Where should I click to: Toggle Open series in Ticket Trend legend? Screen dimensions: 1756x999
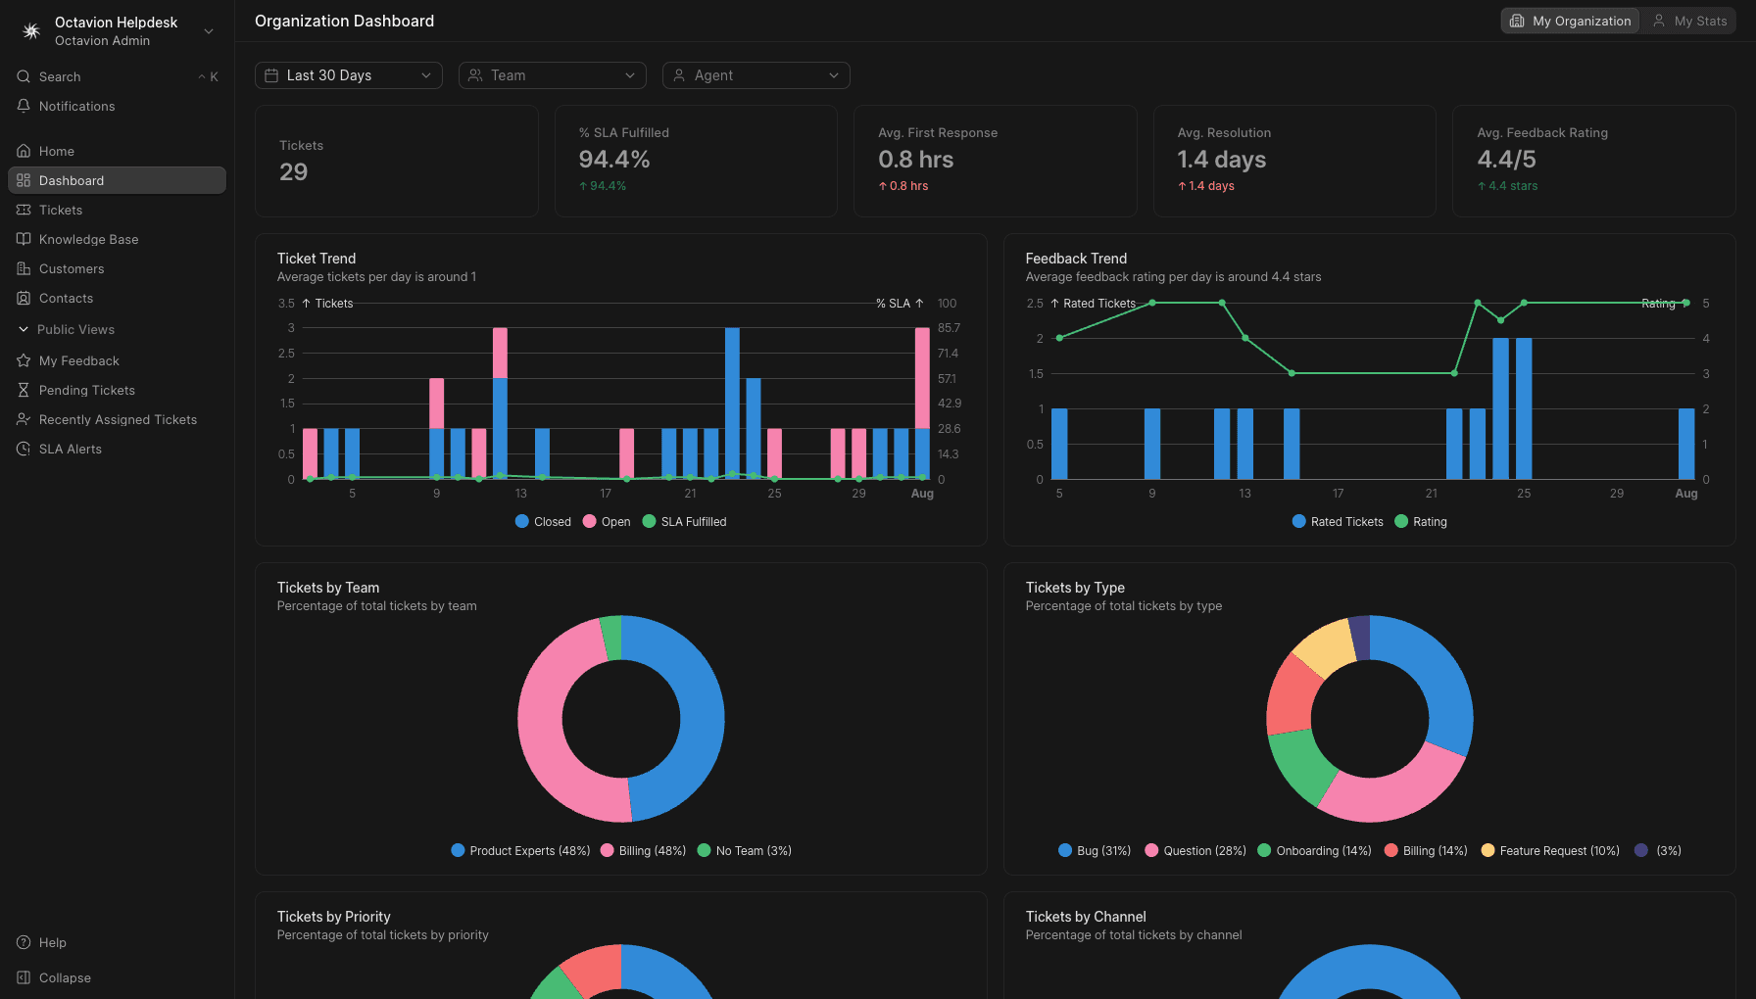[x=607, y=522]
